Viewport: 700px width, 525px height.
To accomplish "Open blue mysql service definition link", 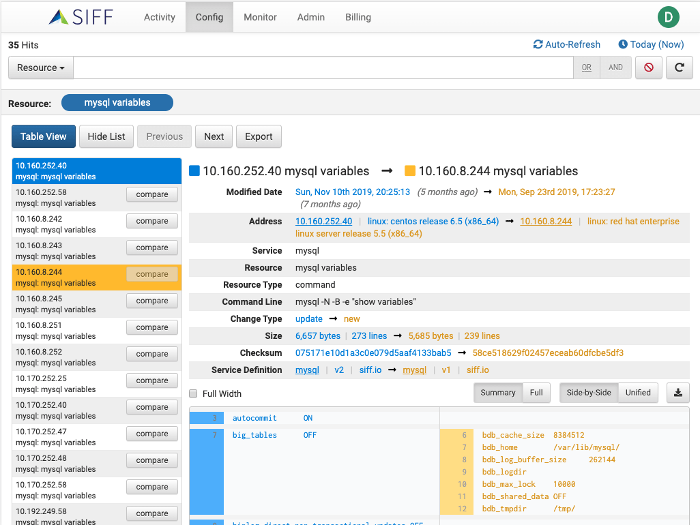I will coord(307,370).
